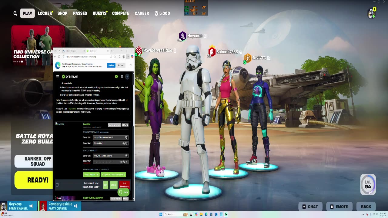
Task: Reveal the static Stream Key
Action: 121,162
